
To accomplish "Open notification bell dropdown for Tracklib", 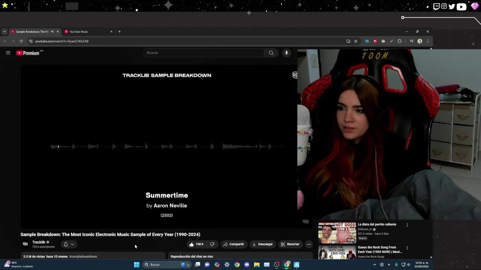I will coord(69,244).
